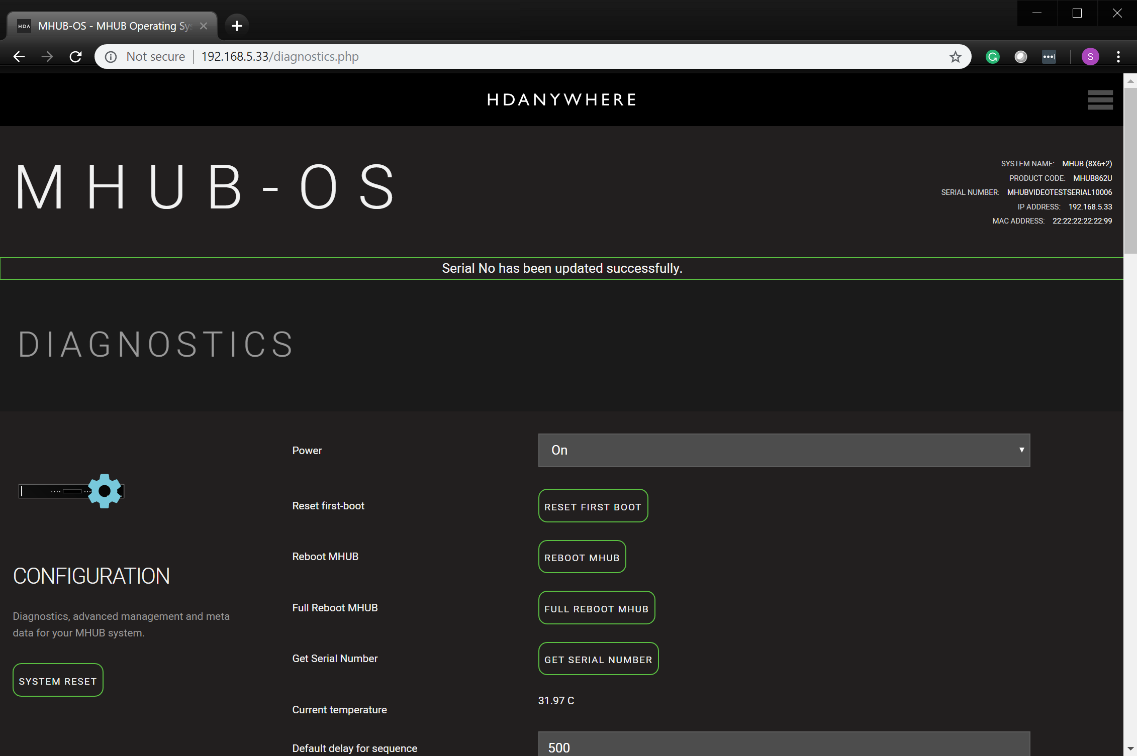Click the MAC address 22:22:22:22:22:99

pos(1082,221)
